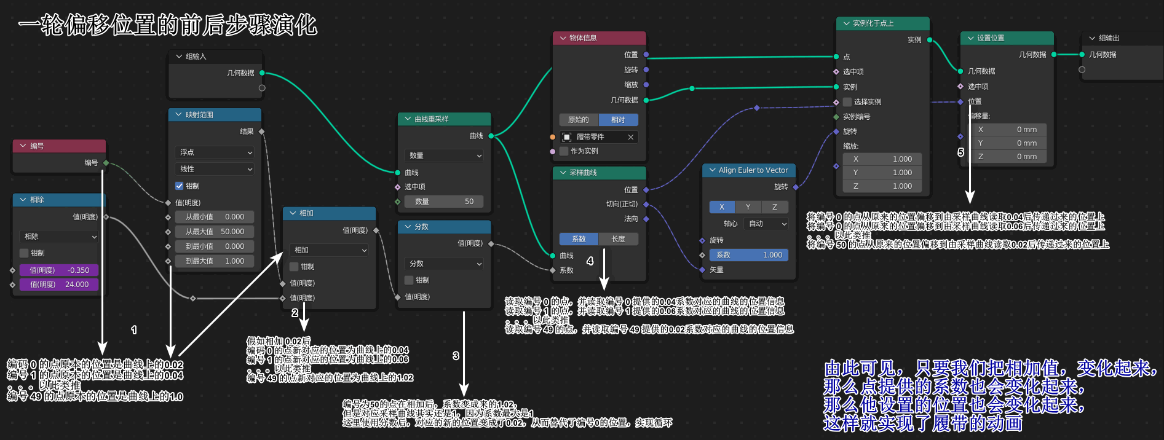
Task: Click the 组输入 几何数据 output socket
Action: pos(262,73)
